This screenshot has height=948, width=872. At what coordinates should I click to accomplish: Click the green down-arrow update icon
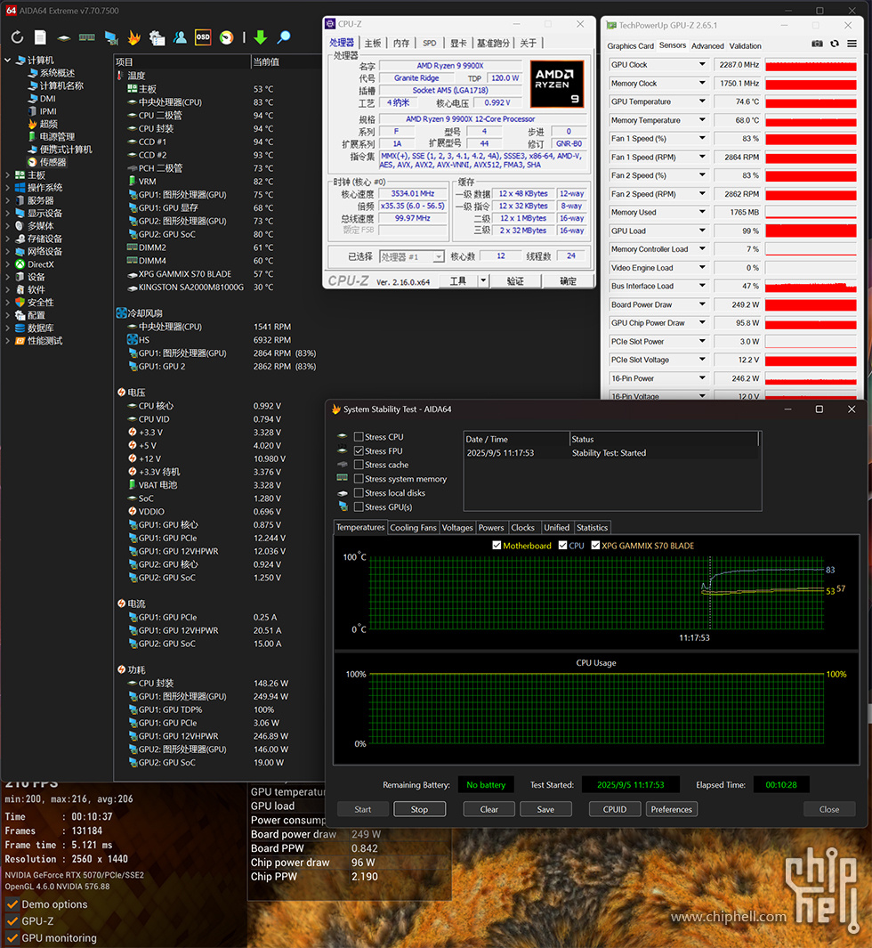tap(261, 37)
